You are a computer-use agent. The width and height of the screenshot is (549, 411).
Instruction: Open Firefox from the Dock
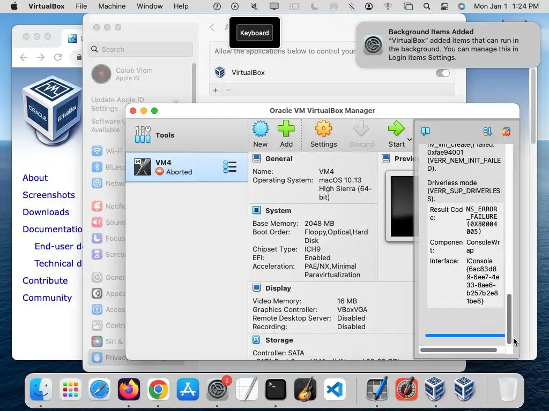coord(129,390)
